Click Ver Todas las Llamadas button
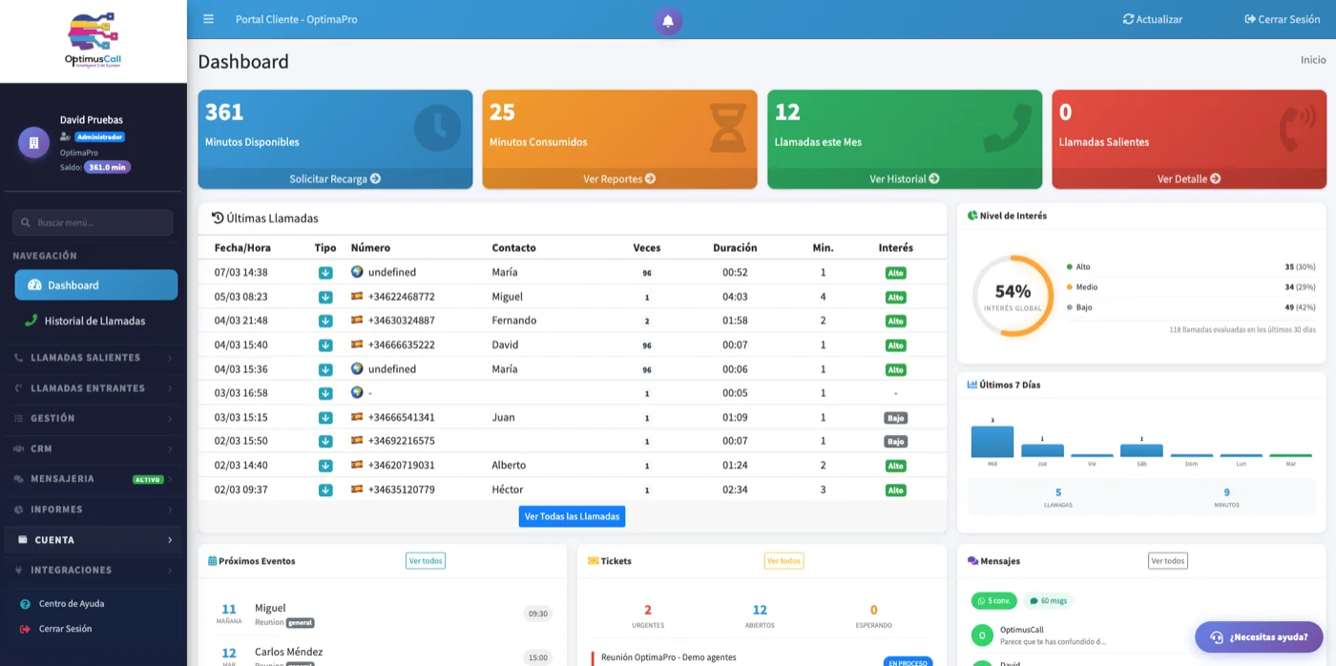 pos(572,515)
